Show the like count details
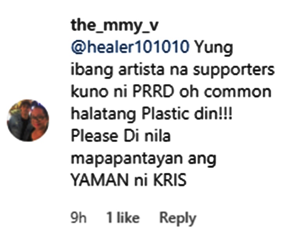Image resolution: width=292 pixels, height=238 pixels. pyautogui.click(x=123, y=217)
